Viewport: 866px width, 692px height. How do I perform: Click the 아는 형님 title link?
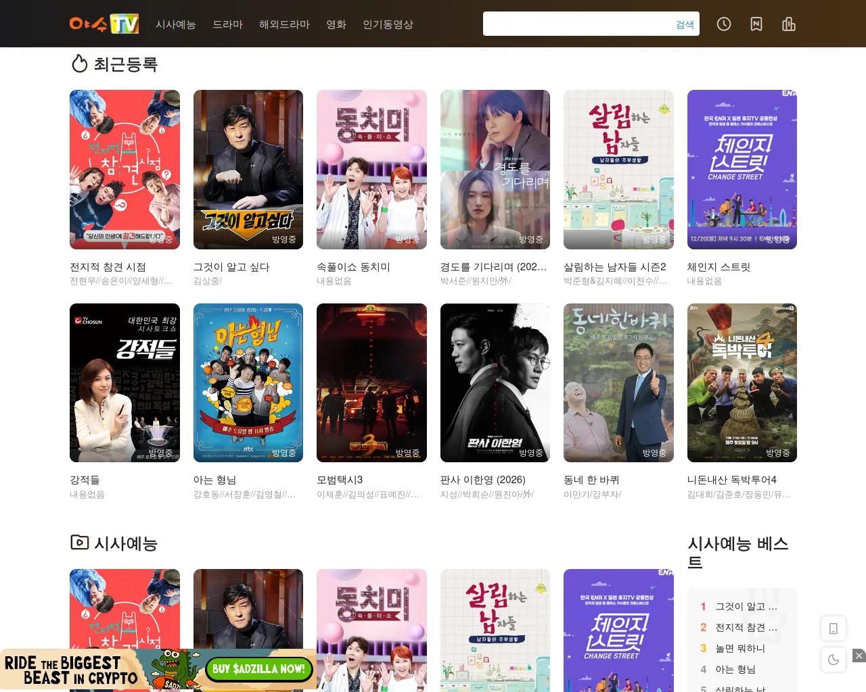tap(214, 480)
